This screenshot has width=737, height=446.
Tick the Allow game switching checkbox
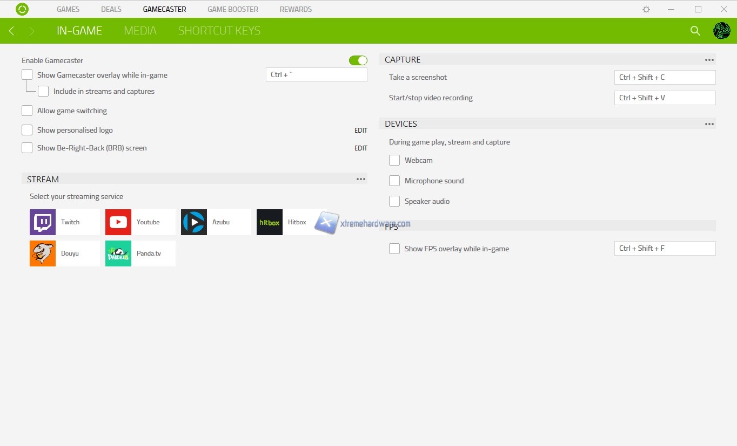[x=27, y=111]
